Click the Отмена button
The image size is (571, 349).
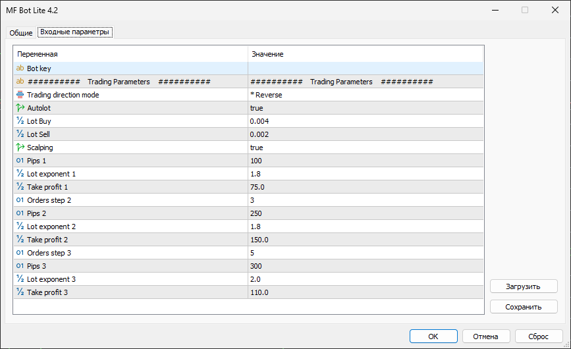486,336
